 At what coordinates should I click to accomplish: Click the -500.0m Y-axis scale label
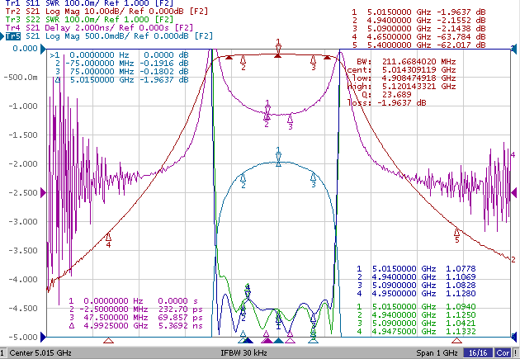(x=21, y=78)
